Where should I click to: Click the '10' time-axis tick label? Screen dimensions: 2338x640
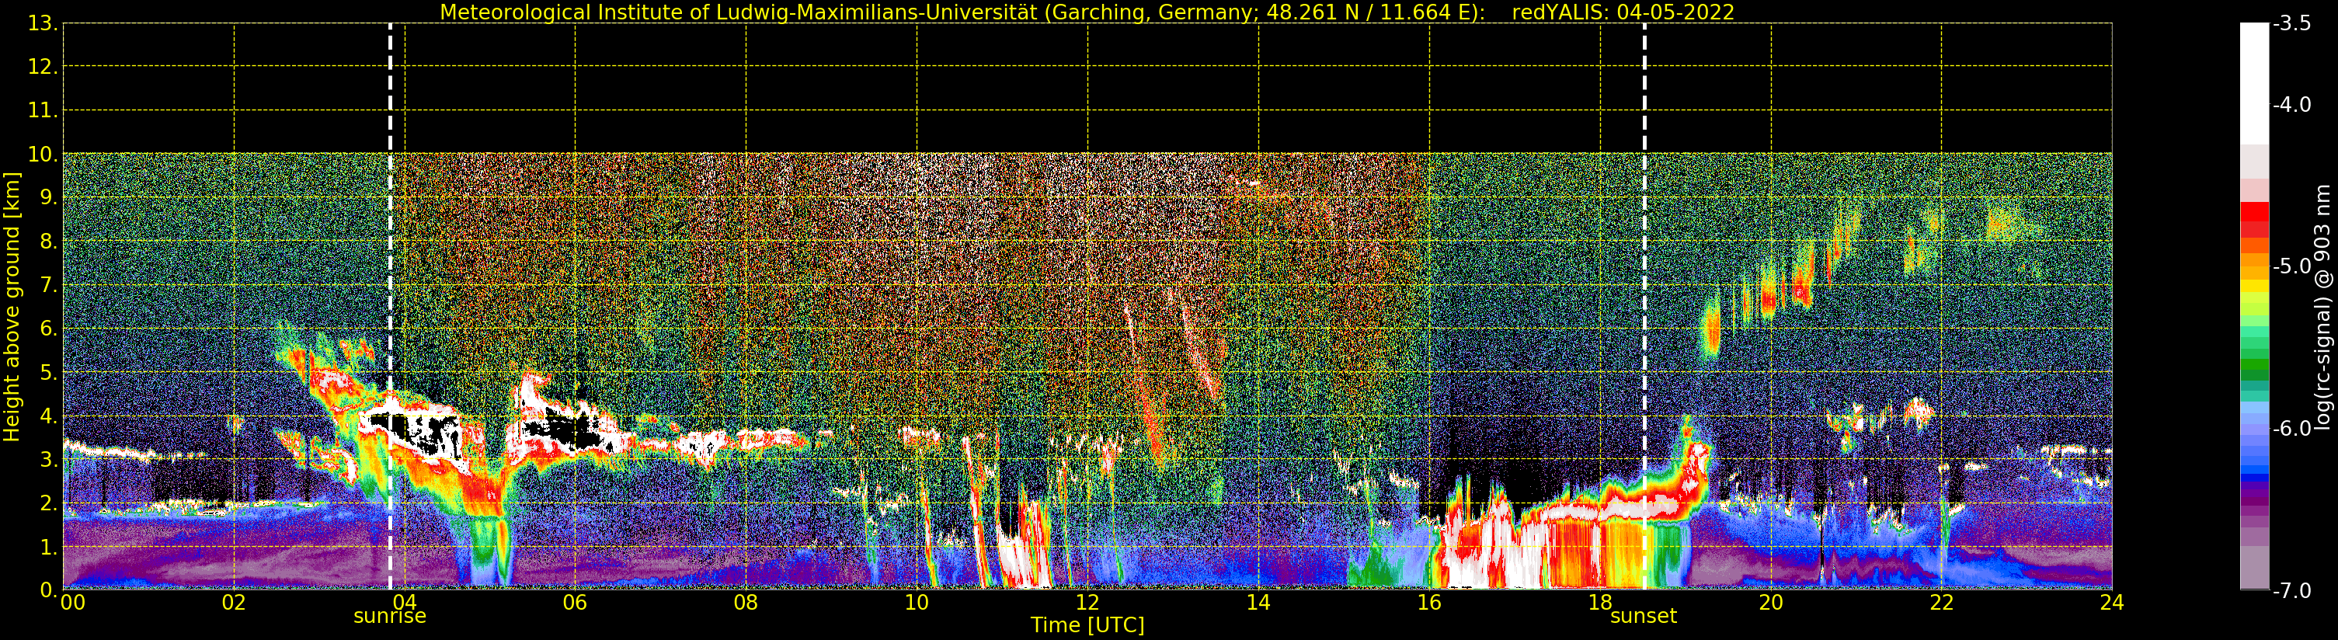point(917,603)
